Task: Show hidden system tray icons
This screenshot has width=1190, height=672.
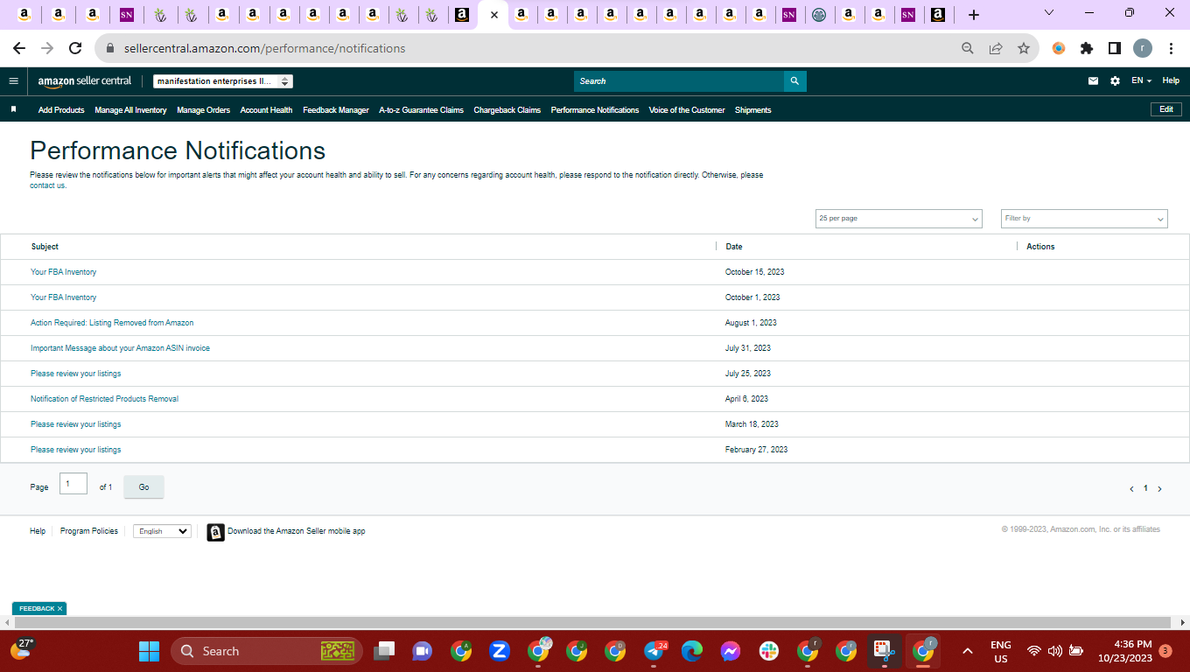Action: [968, 651]
